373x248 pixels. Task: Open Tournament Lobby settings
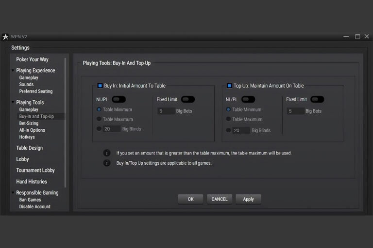pyautogui.click(x=35, y=170)
